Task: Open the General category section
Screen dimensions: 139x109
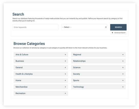Action: point(41,67)
